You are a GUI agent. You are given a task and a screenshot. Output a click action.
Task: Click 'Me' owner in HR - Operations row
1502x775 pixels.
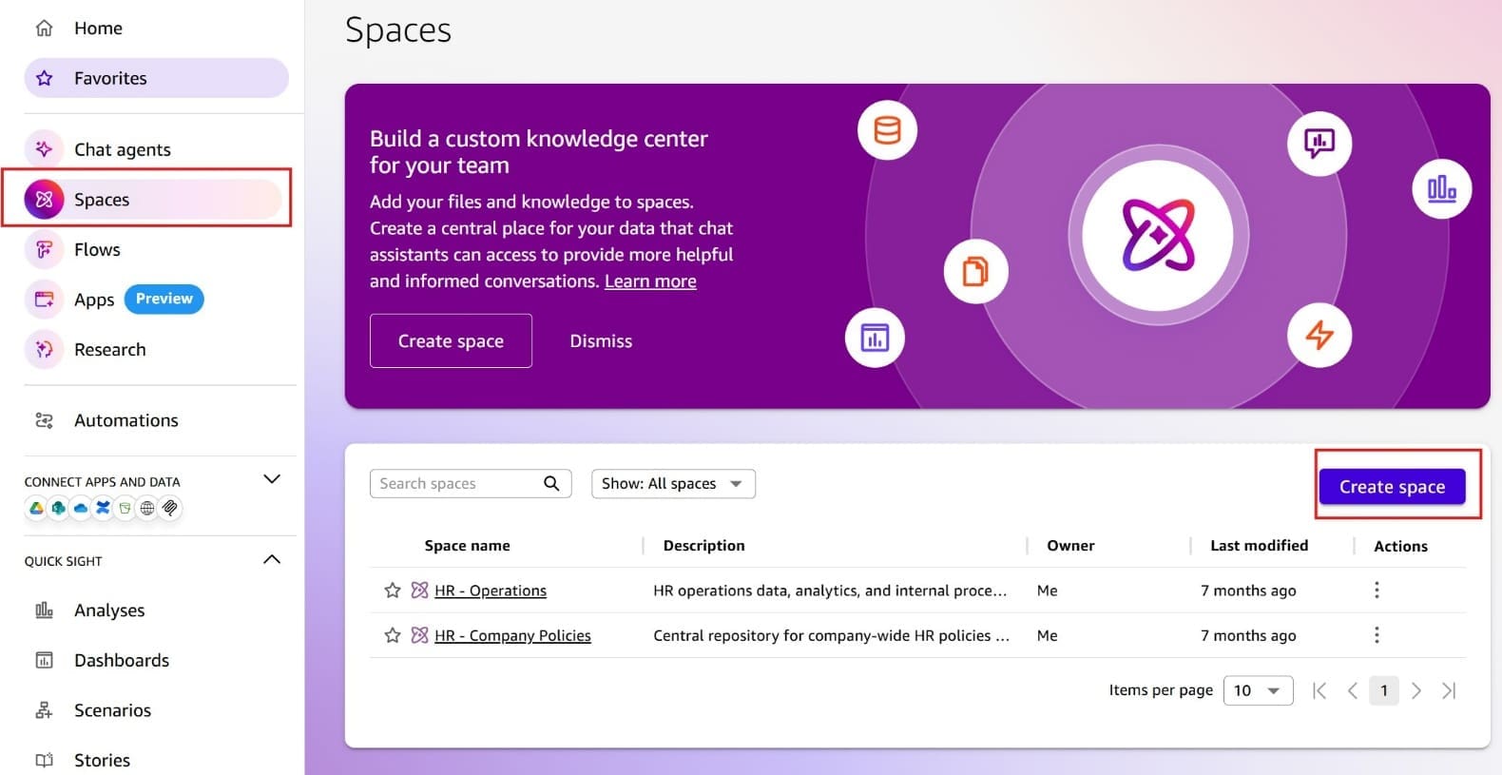pos(1047,591)
